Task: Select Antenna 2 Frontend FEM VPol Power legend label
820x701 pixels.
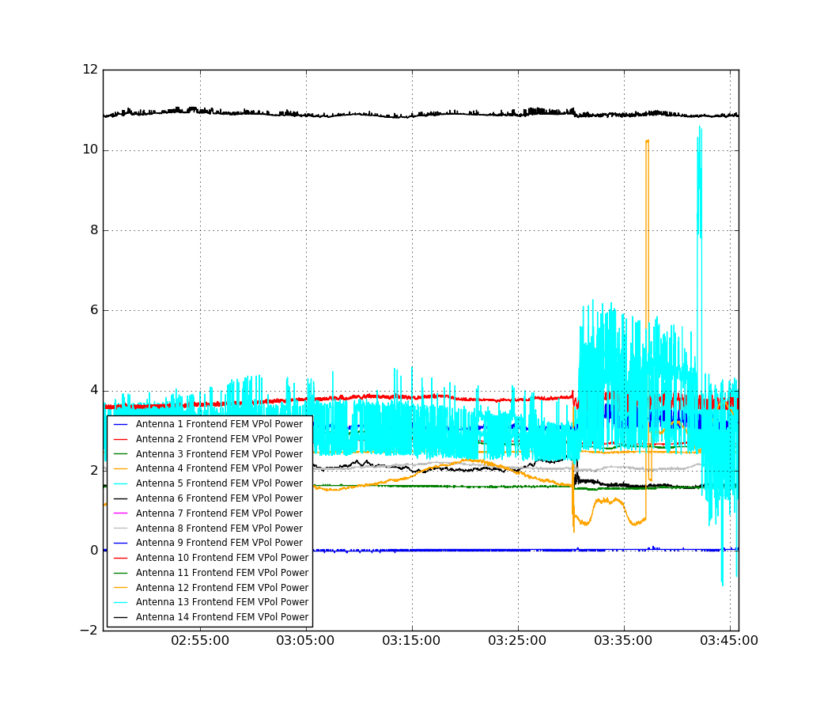Action: coord(219,439)
